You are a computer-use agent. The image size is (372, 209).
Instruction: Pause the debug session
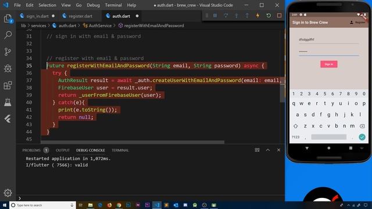[215, 16]
